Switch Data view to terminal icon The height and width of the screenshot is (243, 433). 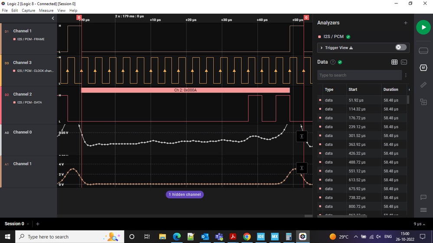tap(404, 62)
